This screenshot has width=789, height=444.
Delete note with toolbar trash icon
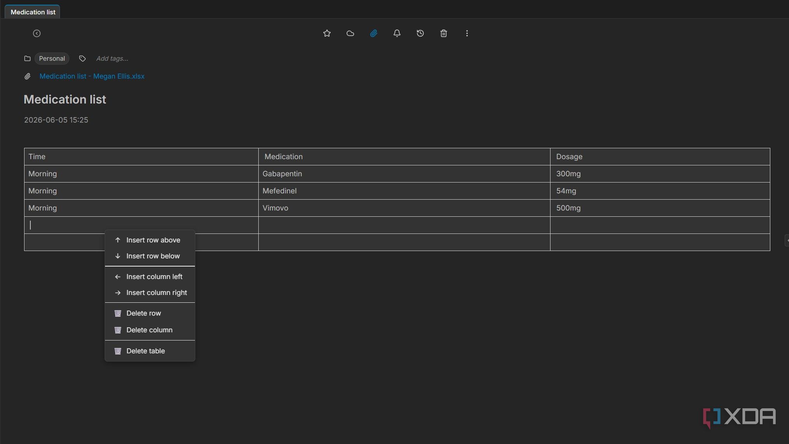[x=444, y=33]
